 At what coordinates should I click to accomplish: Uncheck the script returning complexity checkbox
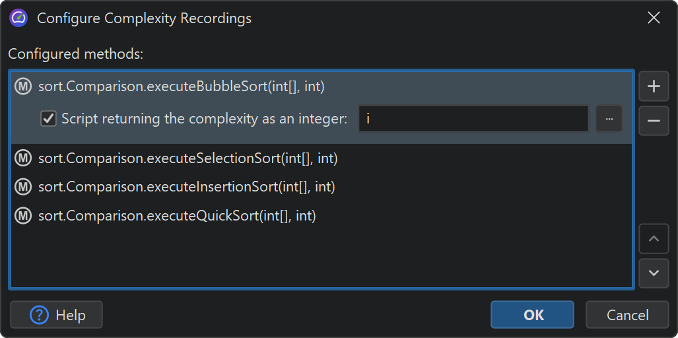[x=48, y=119]
